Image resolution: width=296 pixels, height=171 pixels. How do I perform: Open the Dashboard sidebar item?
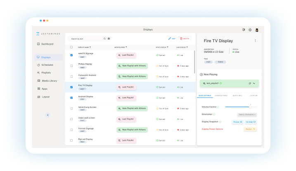45,44
